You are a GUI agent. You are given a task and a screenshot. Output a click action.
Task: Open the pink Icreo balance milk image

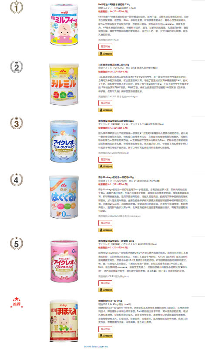pos(64,261)
